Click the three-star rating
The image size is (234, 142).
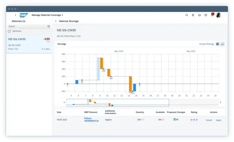pyautogui.click(x=194, y=120)
